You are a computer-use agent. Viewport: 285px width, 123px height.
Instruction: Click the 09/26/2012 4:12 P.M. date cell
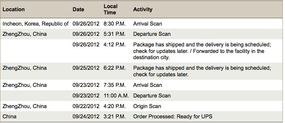coord(86,45)
